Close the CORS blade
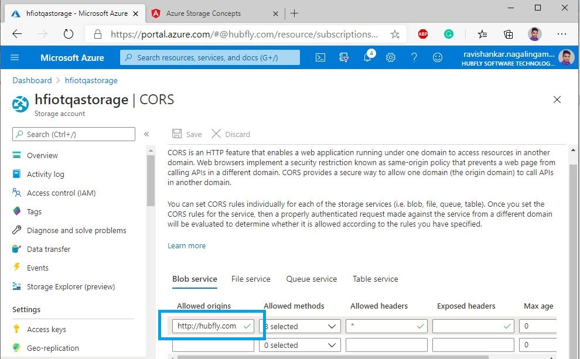This screenshot has height=359, width=580. 557,100
